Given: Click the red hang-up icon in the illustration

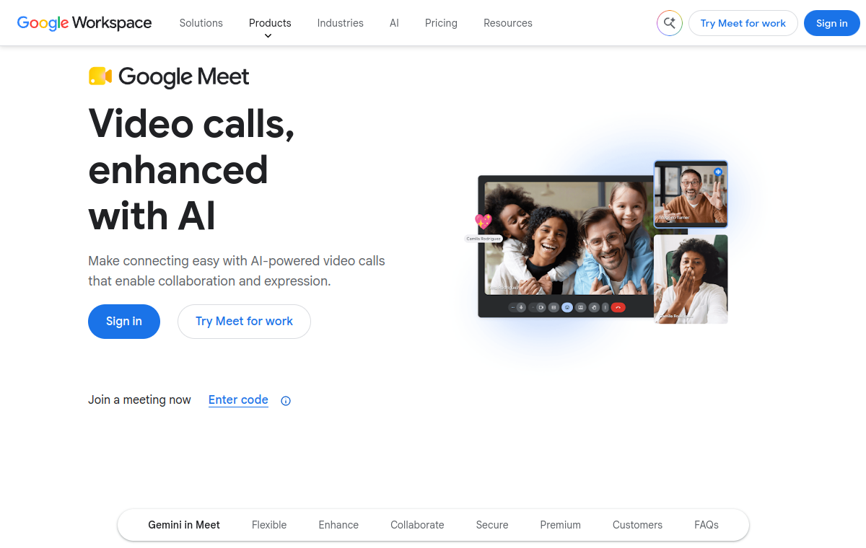Looking at the screenshot, I should pyautogui.click(x=618, y=307).
